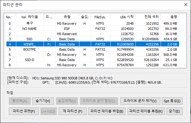Viewport: 191px width, 123px height.
Task: Click the 유형 column header
Action: (x=67, y=17)
